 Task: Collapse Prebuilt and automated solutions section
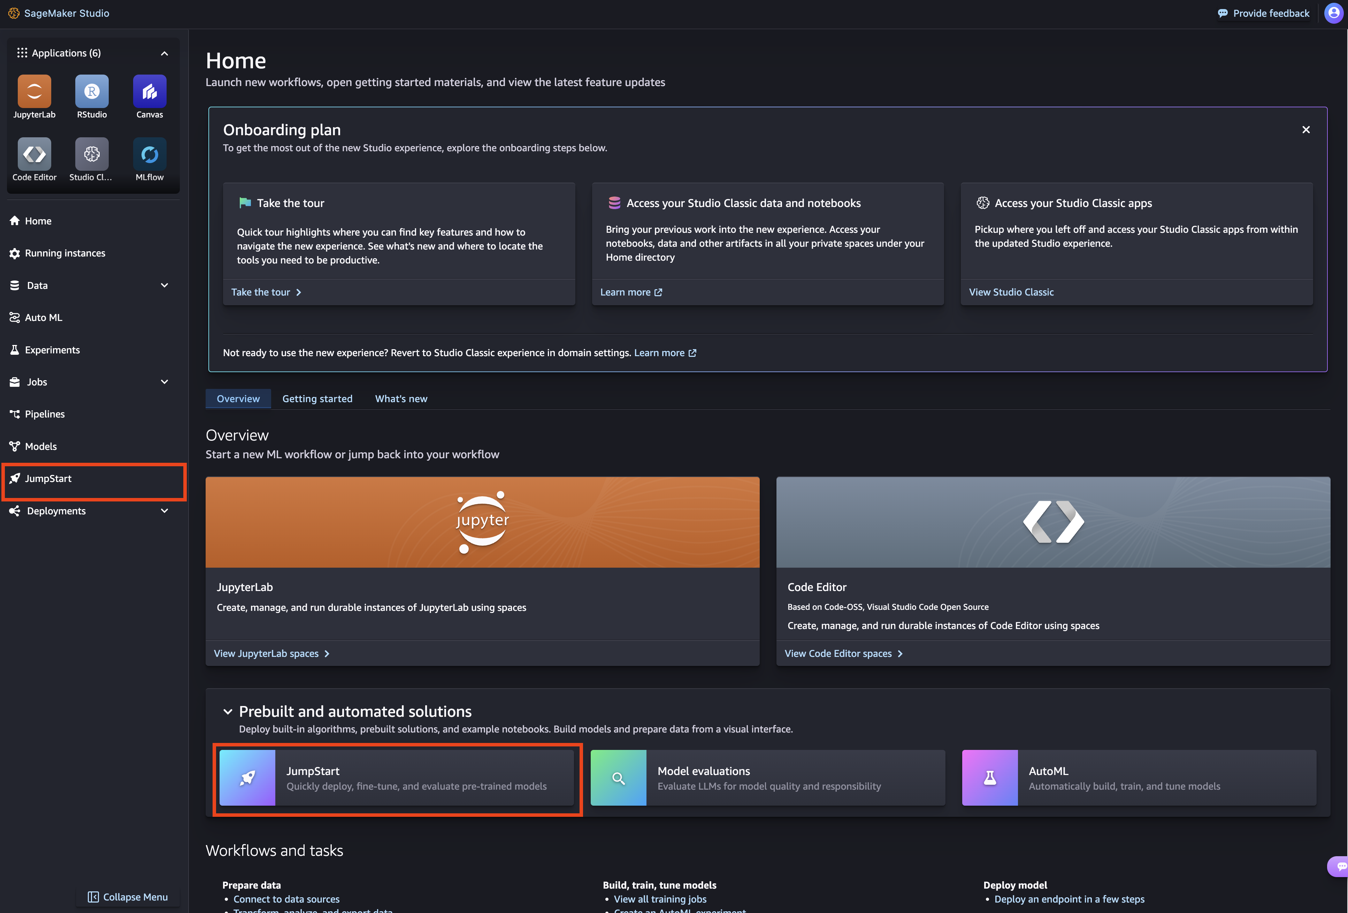point(228,712)
